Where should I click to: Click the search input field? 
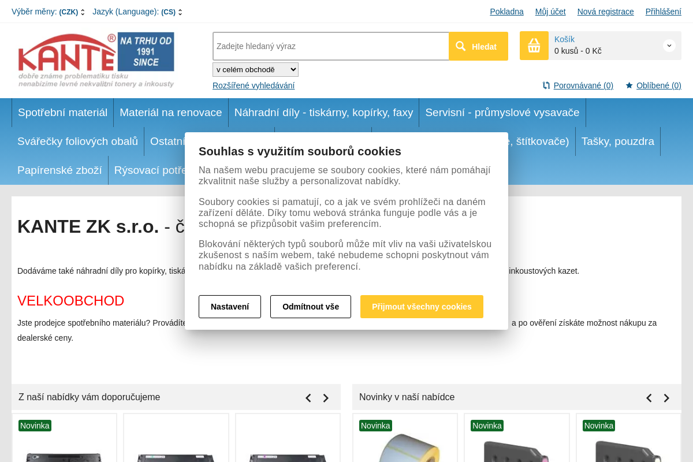[x=330, y=46]
